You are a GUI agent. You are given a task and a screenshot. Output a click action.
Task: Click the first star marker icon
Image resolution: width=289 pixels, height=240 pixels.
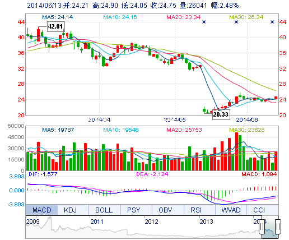204,22
